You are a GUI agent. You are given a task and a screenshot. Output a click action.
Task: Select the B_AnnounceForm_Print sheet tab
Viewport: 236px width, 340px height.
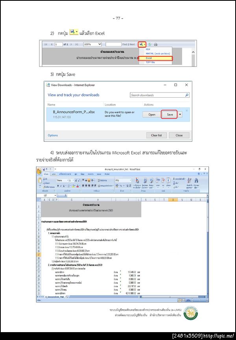click(55, 297)
